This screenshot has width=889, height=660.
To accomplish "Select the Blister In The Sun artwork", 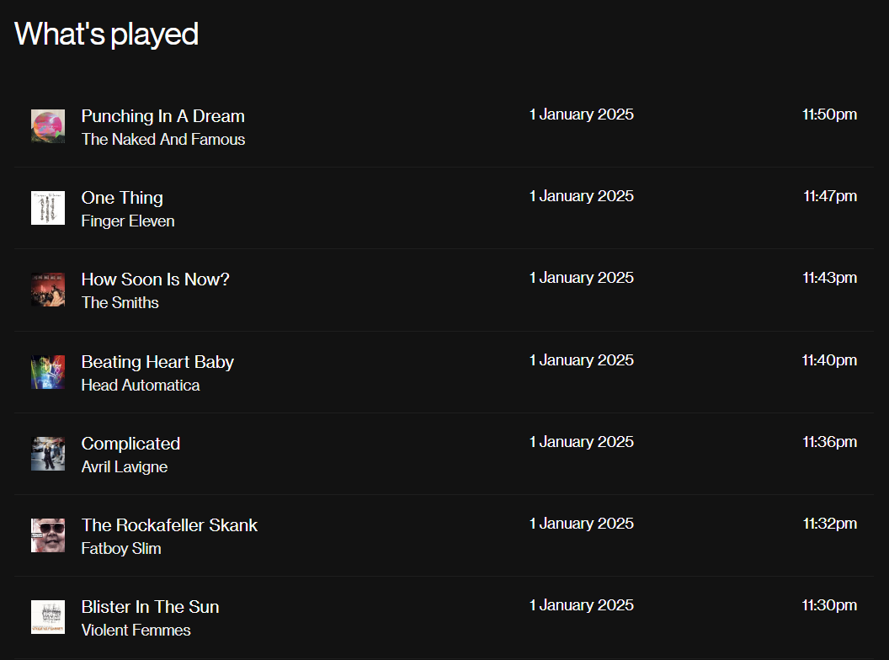I will (x=48, y=617).
